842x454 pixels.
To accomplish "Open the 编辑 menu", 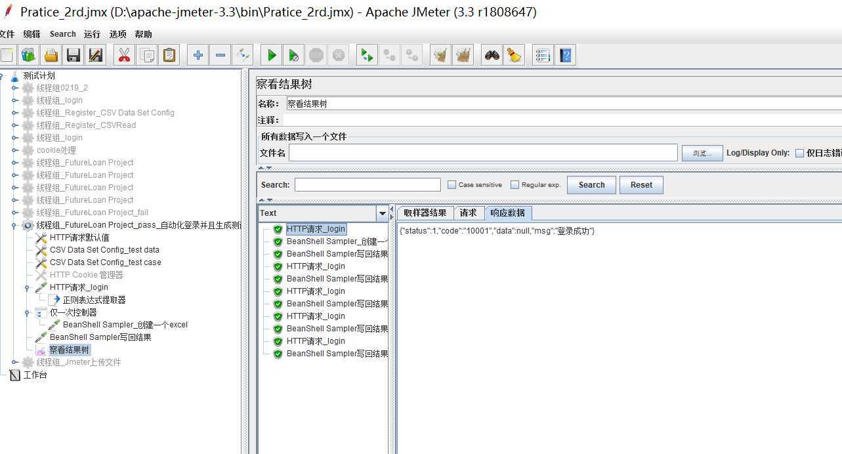I will [32, 34].
